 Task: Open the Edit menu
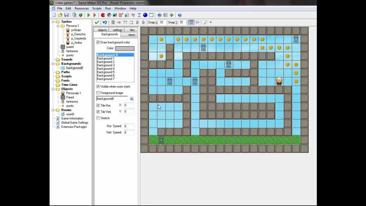coord(68,8)
